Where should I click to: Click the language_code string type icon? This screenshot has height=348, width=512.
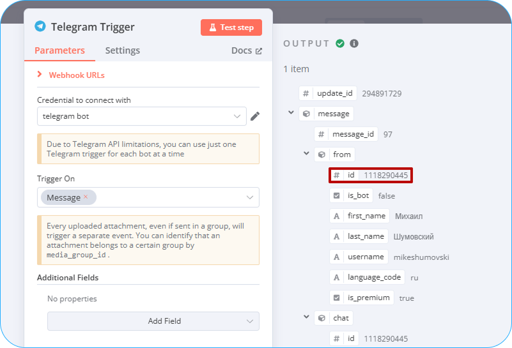(x=337, y=277)
